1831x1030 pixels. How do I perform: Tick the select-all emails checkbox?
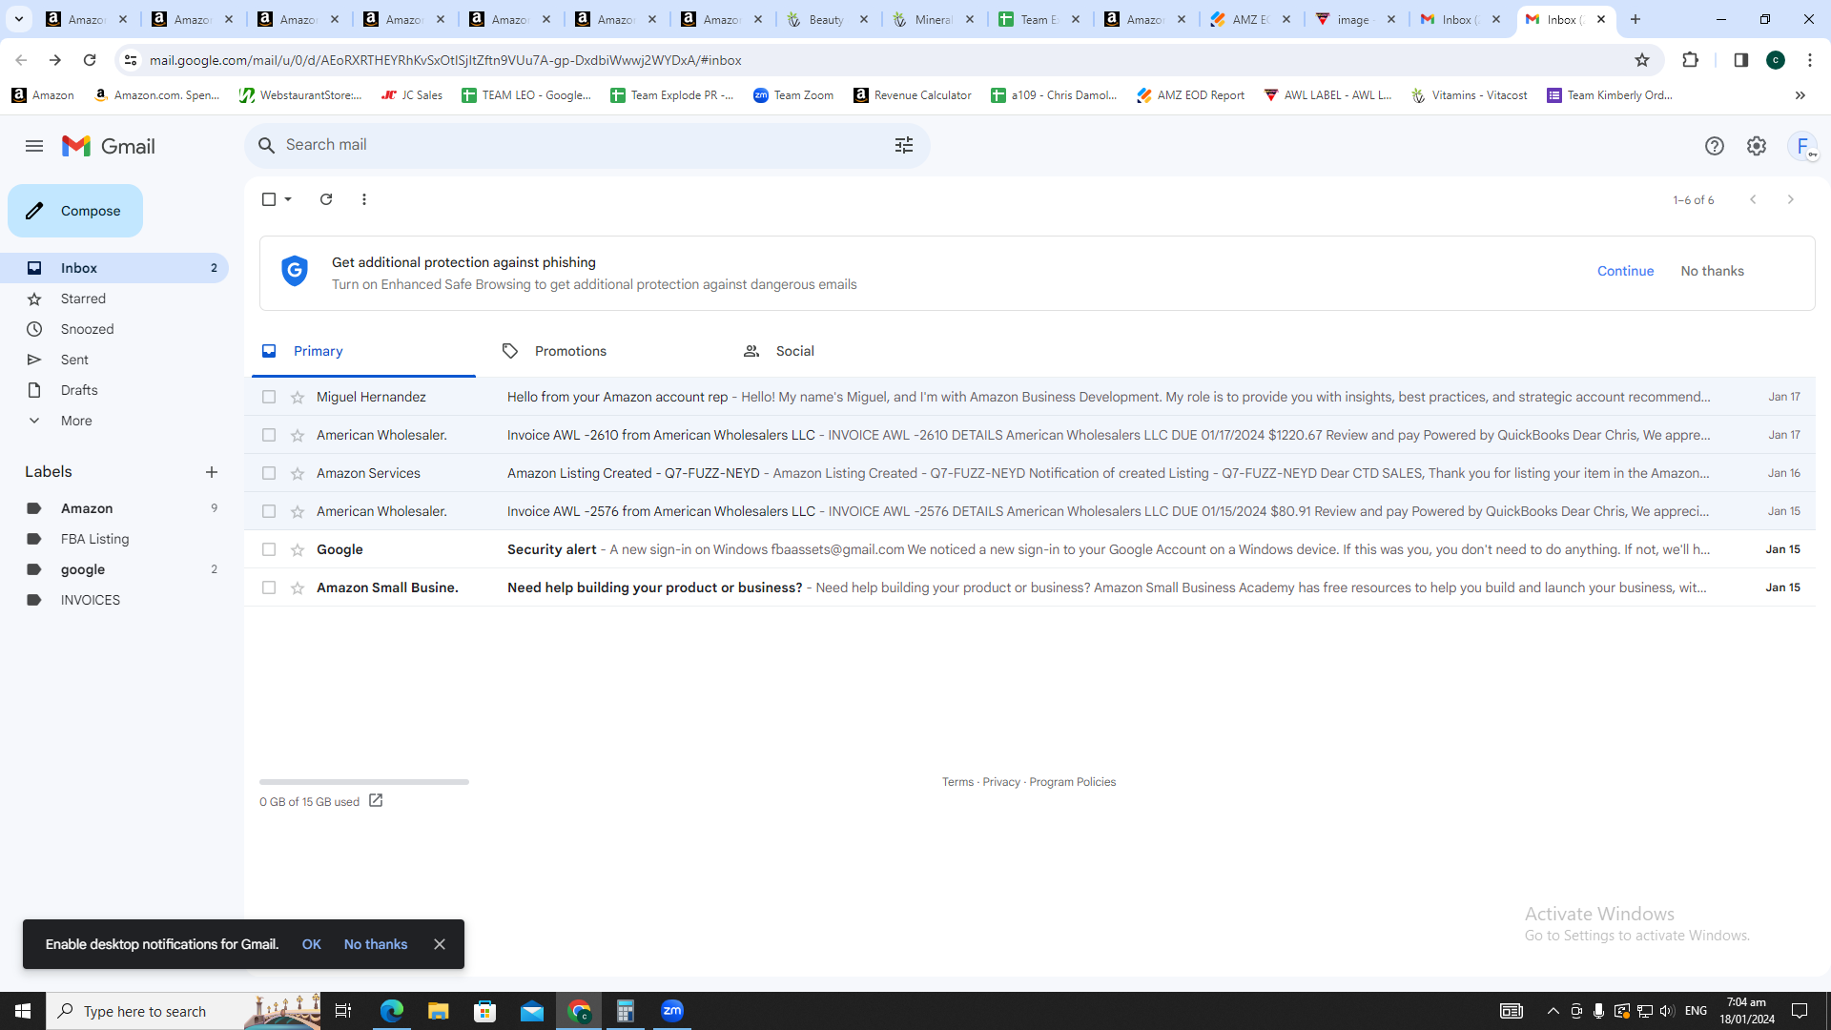click(269, 199)
